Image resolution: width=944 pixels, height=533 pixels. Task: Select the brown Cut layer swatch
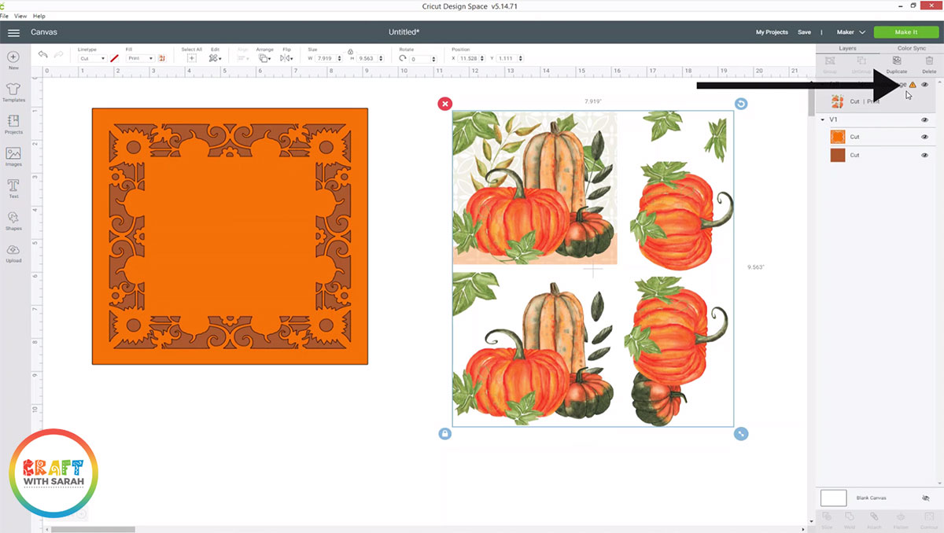838,155
